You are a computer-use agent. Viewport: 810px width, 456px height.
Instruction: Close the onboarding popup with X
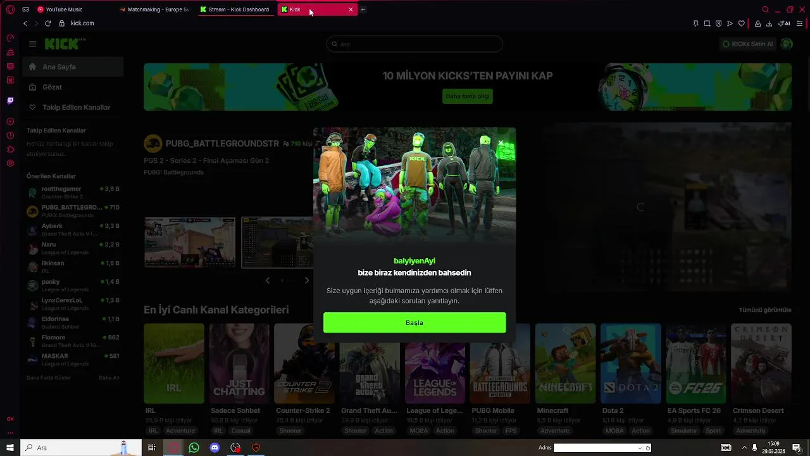500,142
